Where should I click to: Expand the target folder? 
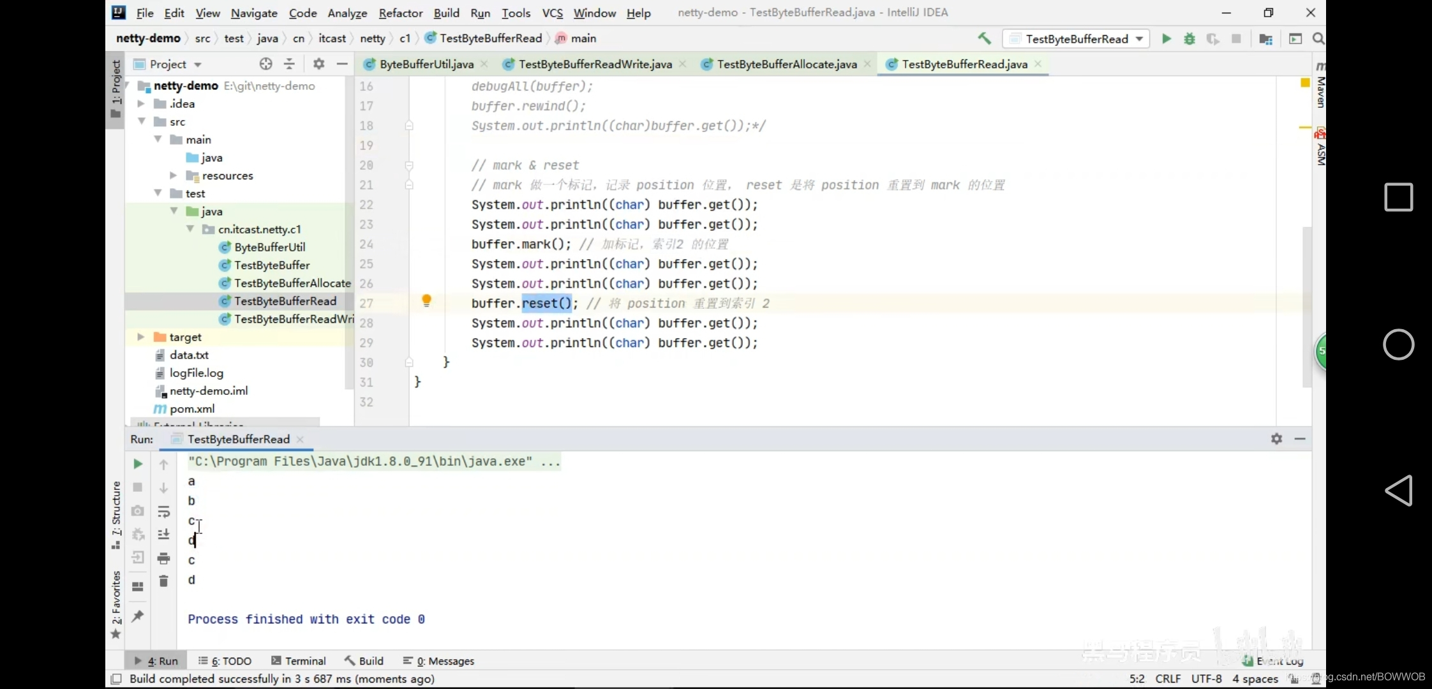point(141,337)
